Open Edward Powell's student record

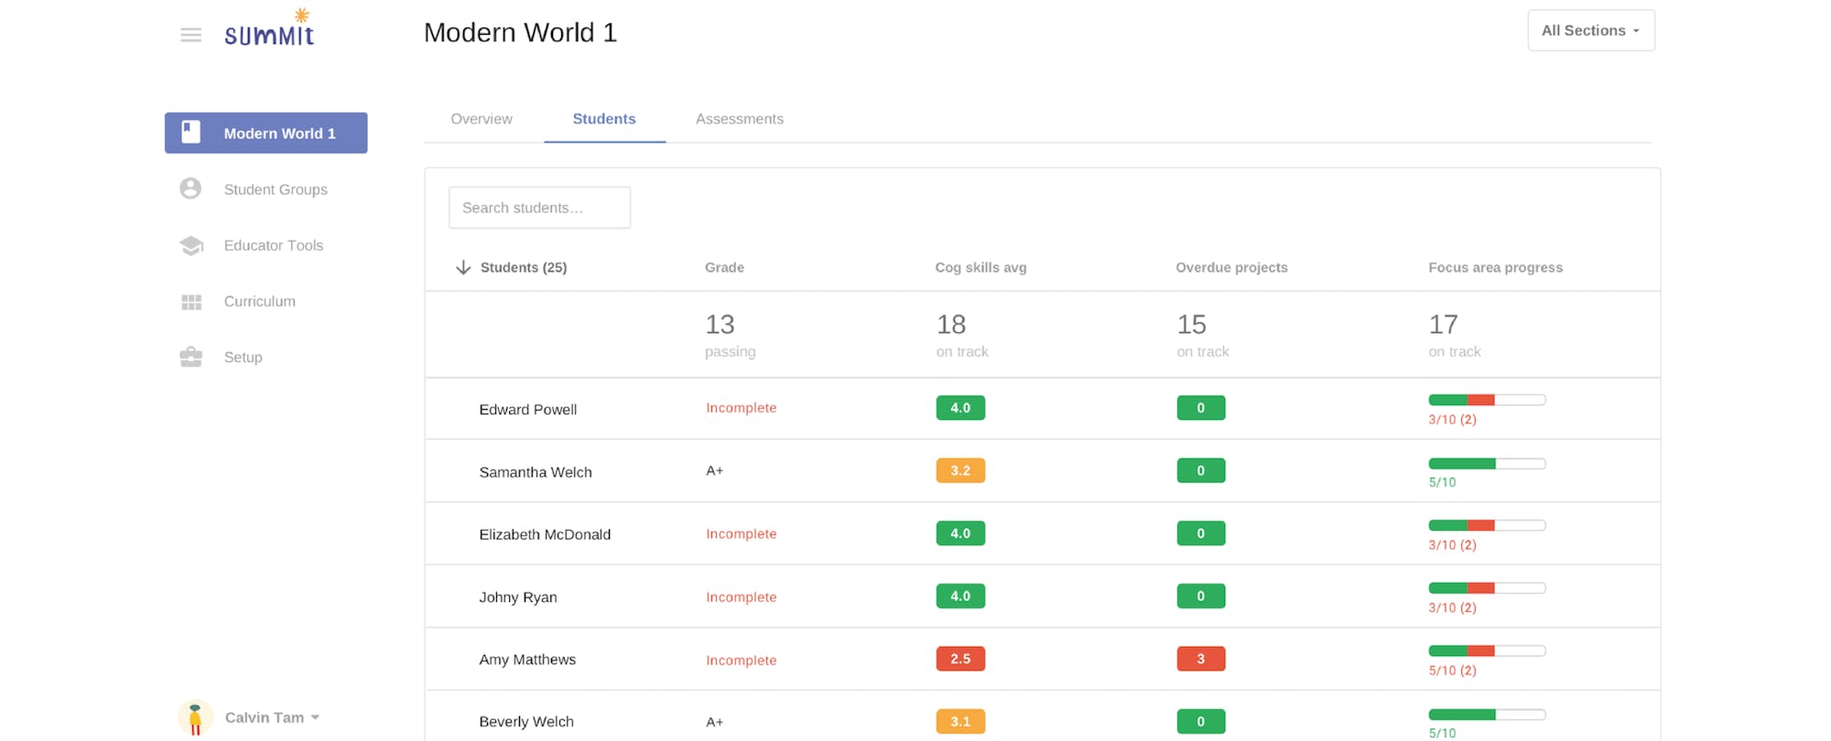click(x=527, y=409)
